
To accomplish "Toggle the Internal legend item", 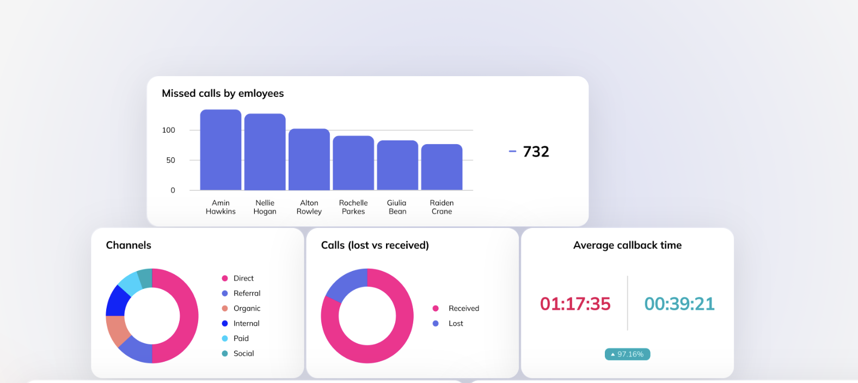I will pyautogui.click(x=246, y=324).
